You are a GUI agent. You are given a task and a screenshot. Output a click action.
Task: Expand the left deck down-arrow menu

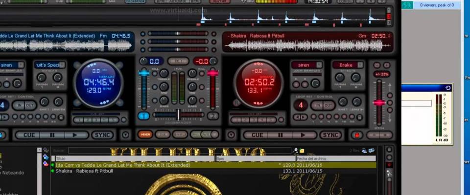[125, 135]
